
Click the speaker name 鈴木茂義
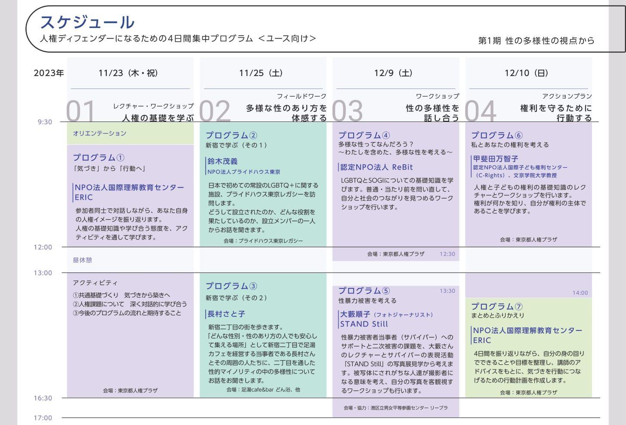pyautogui.click(x=222, y=162)
